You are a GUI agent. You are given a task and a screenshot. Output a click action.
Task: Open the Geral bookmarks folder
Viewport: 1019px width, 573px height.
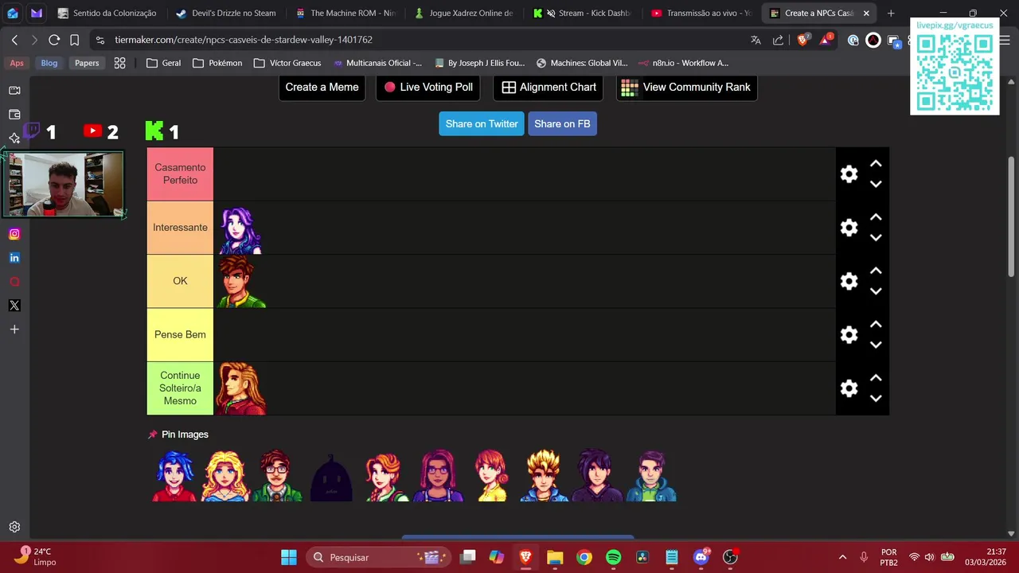pyautogui.click(x=164, y=63)
